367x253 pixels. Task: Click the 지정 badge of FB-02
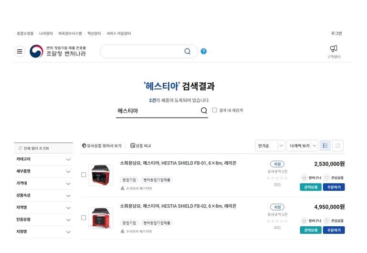tap(277, 207)
